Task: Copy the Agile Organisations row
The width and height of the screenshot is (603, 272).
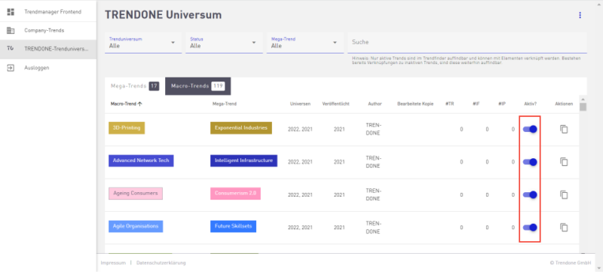Action: (x=564, y=228)
